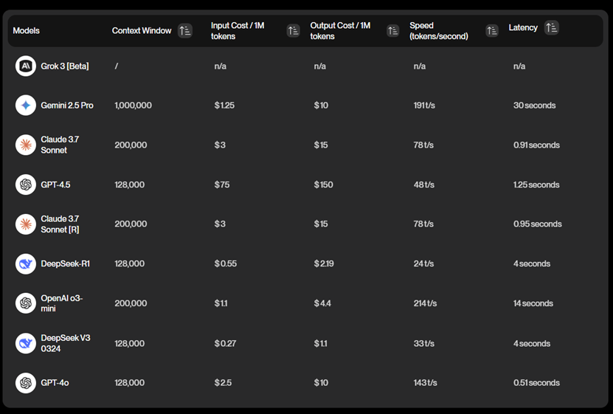Toggle sort order for Input Cost column
Image resolution: width=613 pixels, height=414 pixels.
[x=293, y=30]
